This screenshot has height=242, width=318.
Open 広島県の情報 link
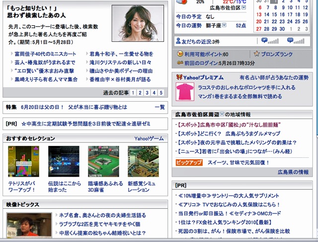click(293, 172)
